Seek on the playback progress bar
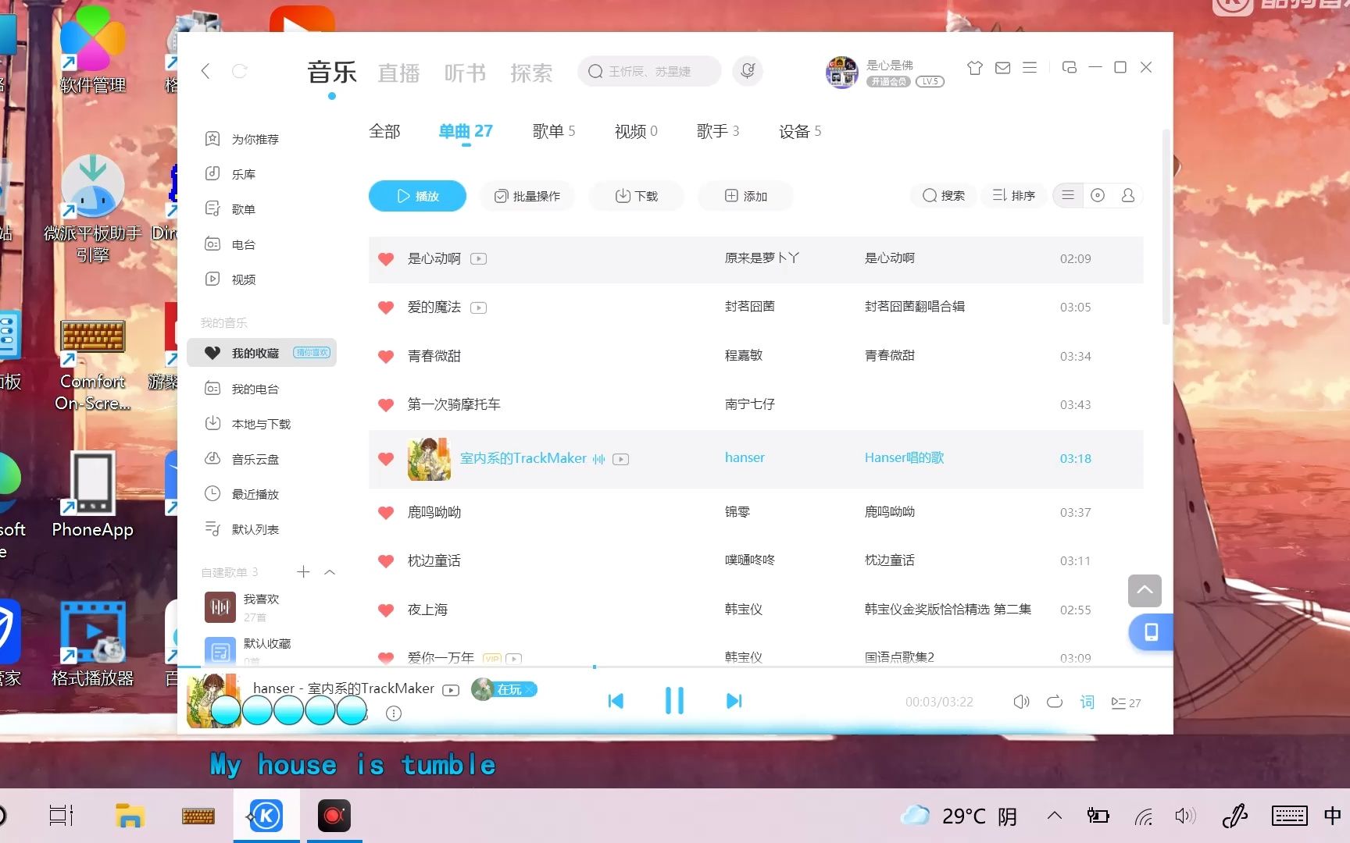1350x843 pixels. tap(675, 667)
